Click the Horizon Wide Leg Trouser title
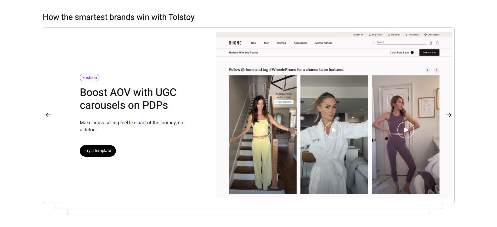The width and height of the screenshot is (497, 227). pyautogui.click(x=244, y=53)
